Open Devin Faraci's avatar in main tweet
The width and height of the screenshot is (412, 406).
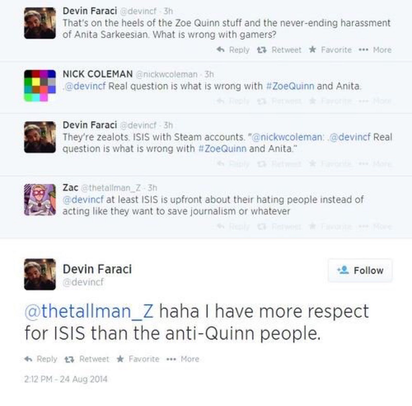point(40,274)
